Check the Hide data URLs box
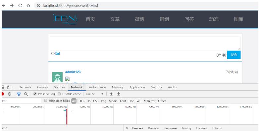This screenshot has height=131, width=259. tap(46, 101)
